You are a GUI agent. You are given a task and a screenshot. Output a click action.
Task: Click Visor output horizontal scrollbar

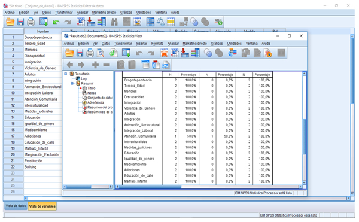pyautogui.click(x=209, y=187)
